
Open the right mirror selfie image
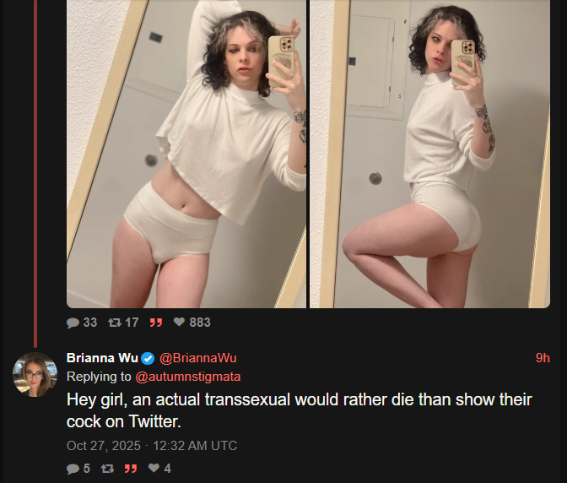click(x=430, y=154)
